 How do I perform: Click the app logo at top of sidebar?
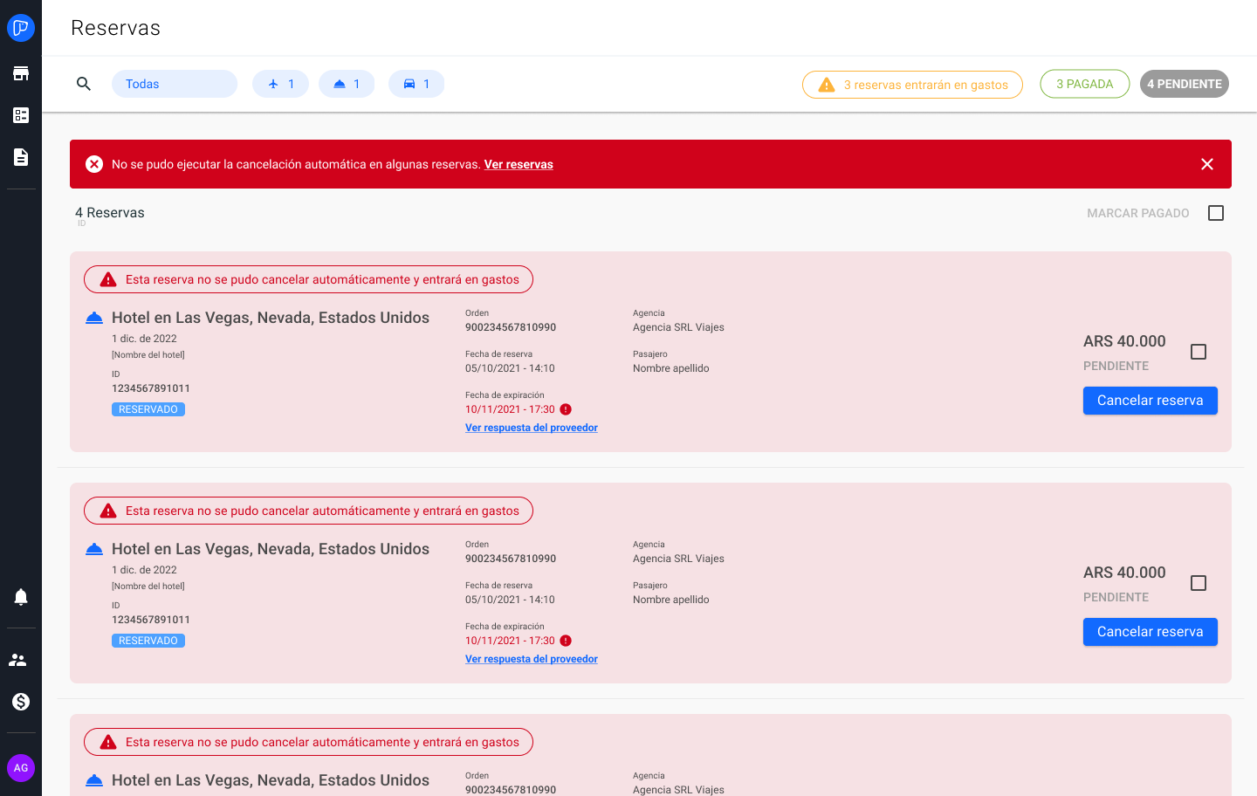(x=21, y=28)
